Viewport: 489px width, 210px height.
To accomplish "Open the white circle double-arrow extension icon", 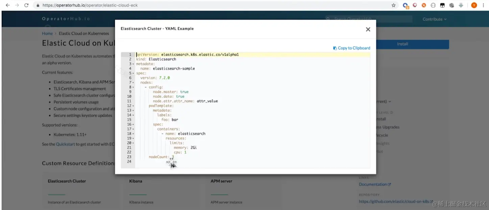I will [x=433, y=5].
